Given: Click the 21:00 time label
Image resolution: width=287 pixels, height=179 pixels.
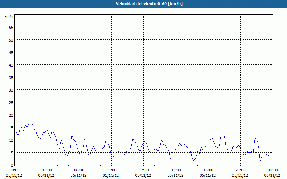Looking at the screenshot, I should [240, 170].
